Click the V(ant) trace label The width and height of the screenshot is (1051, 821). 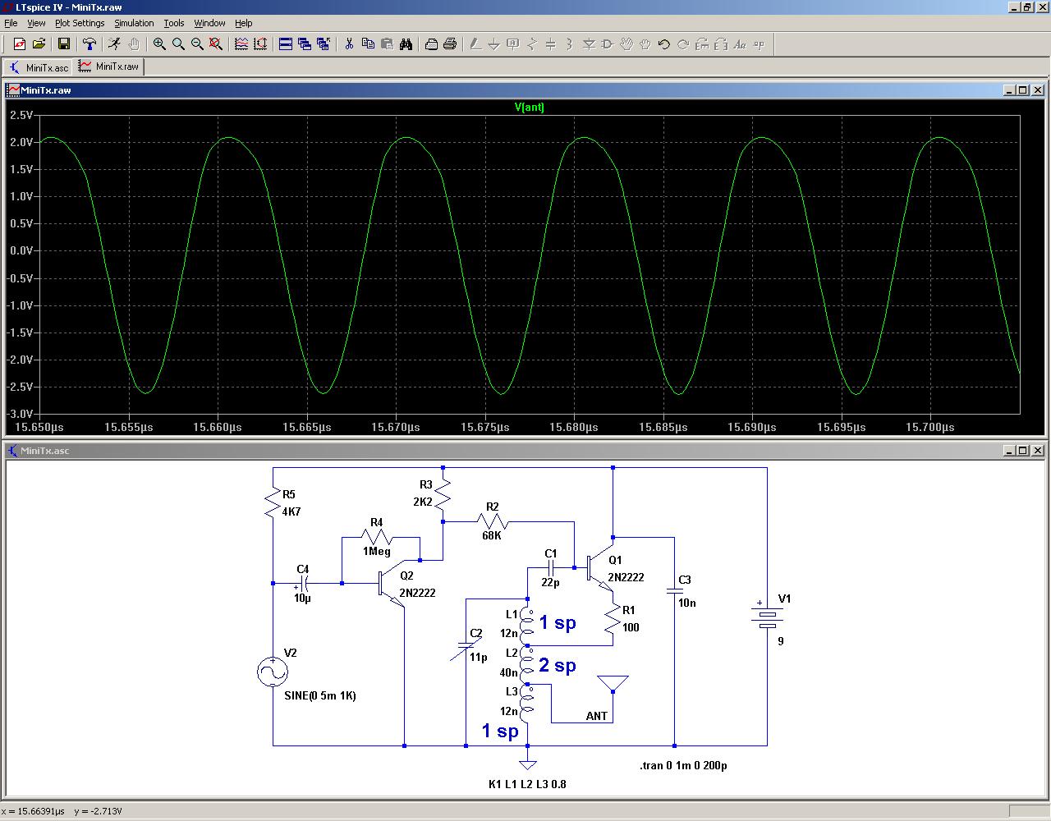coord(530,107)
